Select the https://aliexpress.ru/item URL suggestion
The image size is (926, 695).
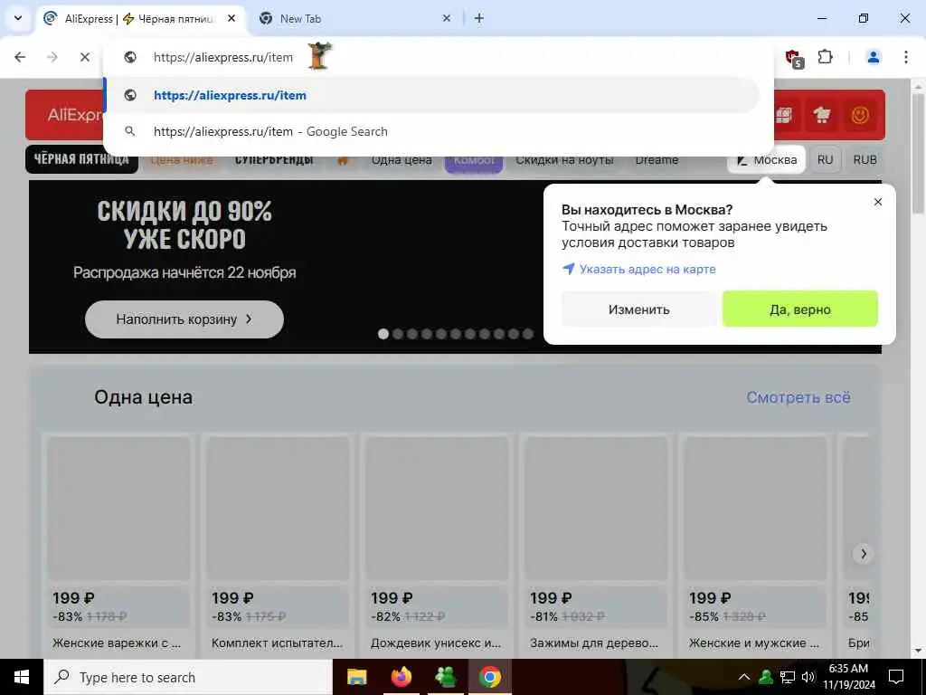432,95
